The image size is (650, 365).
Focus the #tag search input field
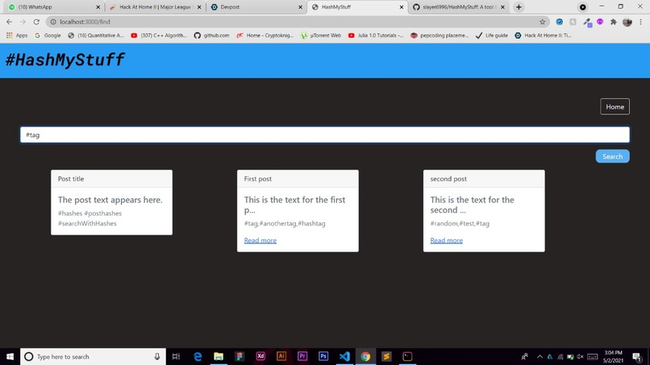(324, 135)
